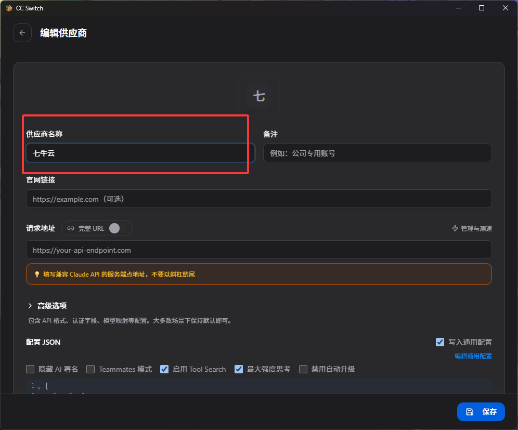Focus the 供应商名称 field containing 七牛云
518x430 pixels.
pos(140,153)
